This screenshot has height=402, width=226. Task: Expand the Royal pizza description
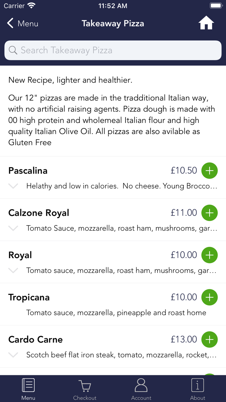(x=13, y=270)
